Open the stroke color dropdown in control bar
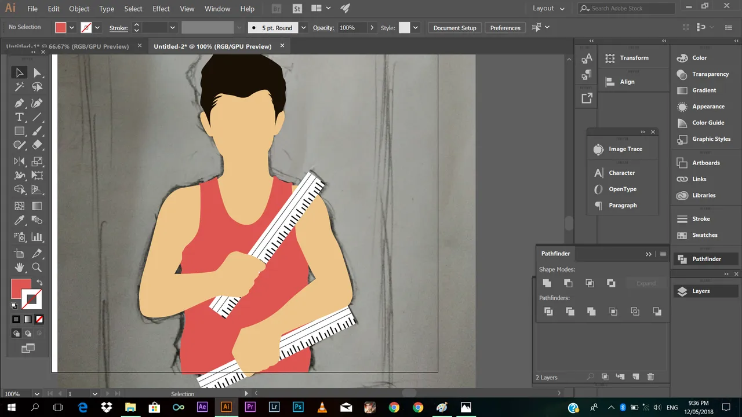 [x=97, y=28]
